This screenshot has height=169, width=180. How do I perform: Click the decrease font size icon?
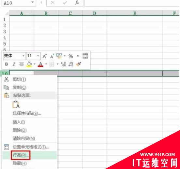coord(52,56)
